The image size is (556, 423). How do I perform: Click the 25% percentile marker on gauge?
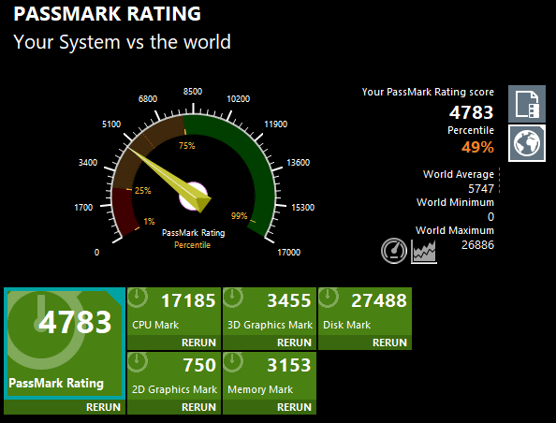142,191
